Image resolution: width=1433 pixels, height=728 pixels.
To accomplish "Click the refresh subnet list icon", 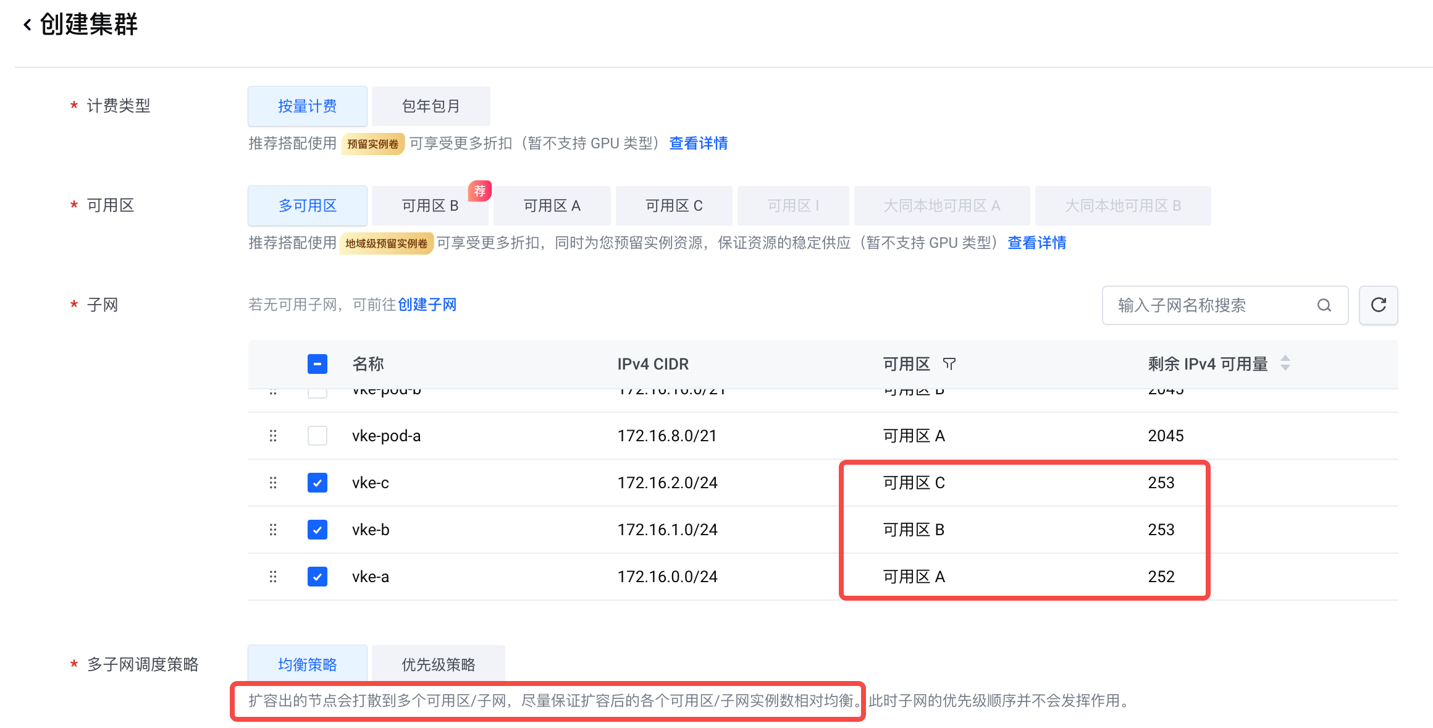I will click(x=1378, y=305).
